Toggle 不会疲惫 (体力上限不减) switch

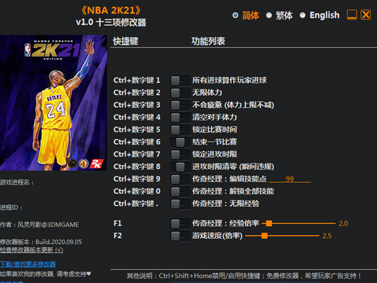pos(180,105)
